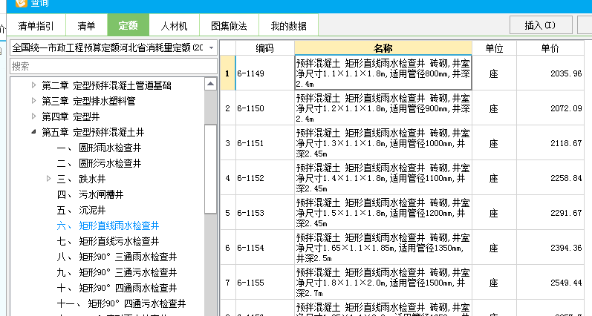Select 八、矩形90°三通雨水检查井
The width and height of the screenshot is (592, 316).
tap(117, 257)
